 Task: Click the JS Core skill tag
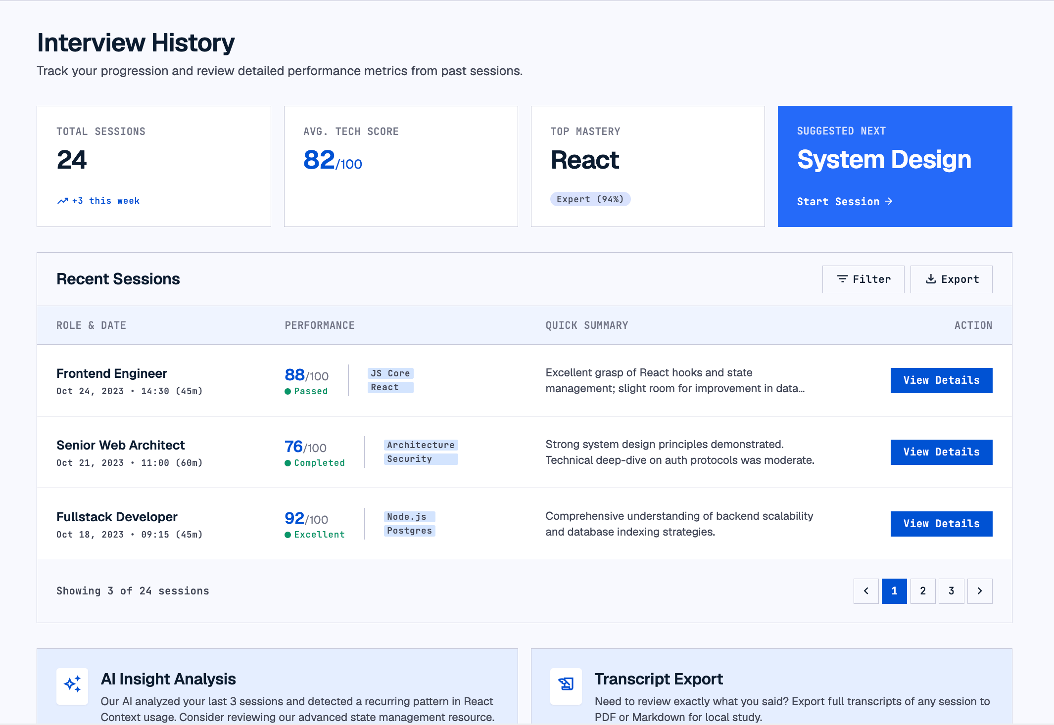tap(390, 373)
